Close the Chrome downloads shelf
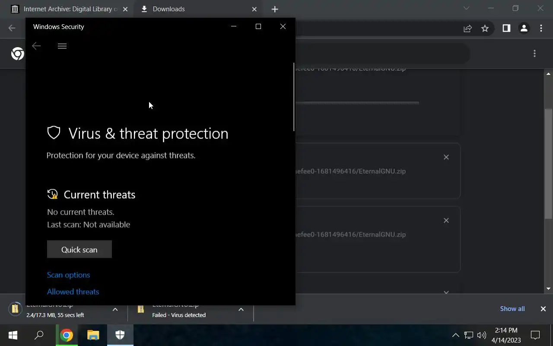The image size is (553, 346). pos(543,309)
